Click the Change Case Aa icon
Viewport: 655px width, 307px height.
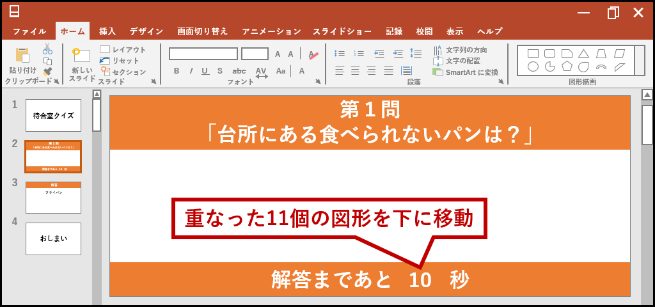(x=281, y=71)
